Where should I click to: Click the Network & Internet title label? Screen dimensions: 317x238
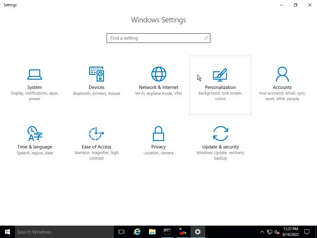(158, 87)
